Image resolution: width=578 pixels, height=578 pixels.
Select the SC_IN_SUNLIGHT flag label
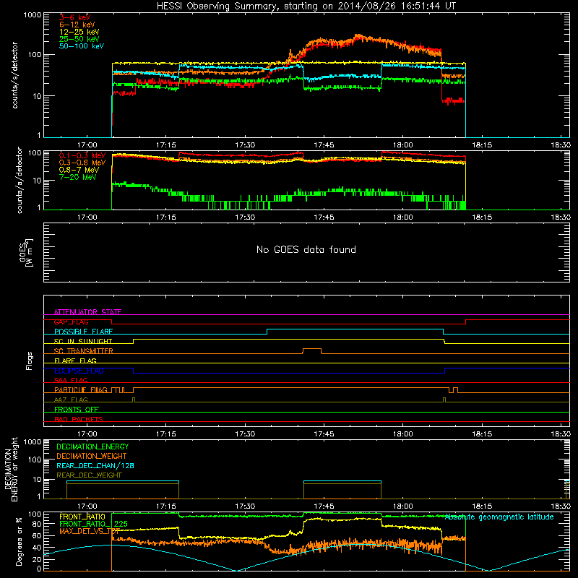point(83,341)
